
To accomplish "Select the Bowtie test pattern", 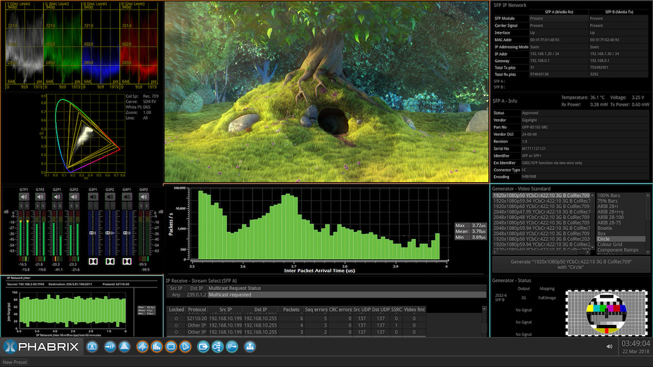I will click(x=605, y=228).
